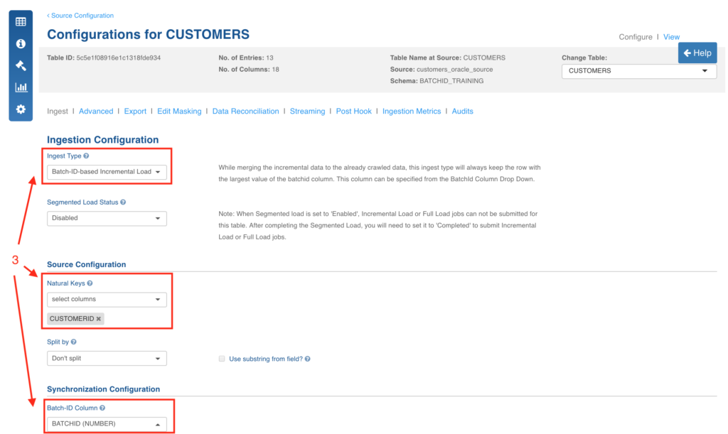
Task: Switch to the Streaming tab
Action: coord(307,111)
